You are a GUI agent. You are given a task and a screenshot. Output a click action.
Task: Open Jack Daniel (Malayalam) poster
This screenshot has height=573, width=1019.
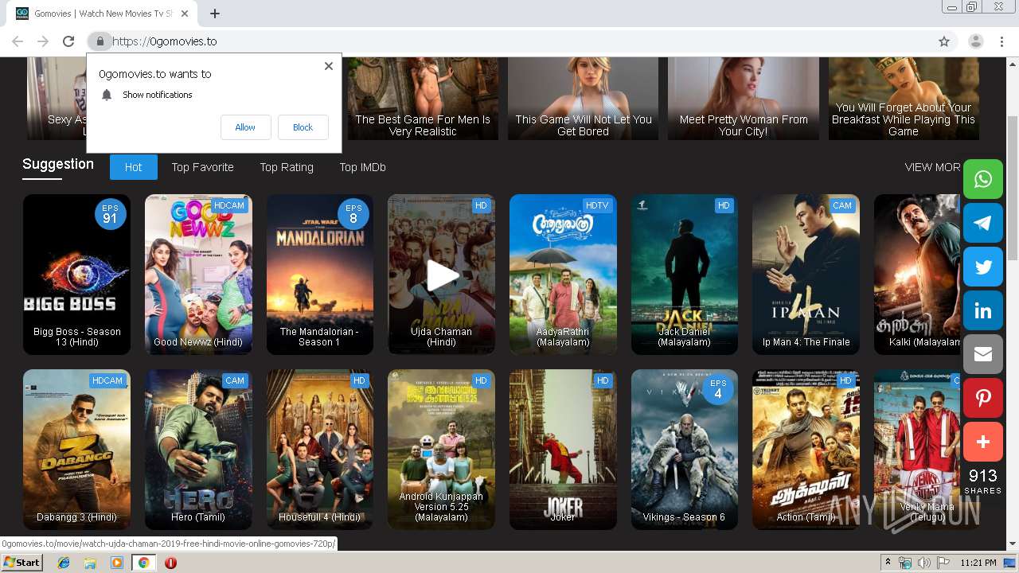685,275
